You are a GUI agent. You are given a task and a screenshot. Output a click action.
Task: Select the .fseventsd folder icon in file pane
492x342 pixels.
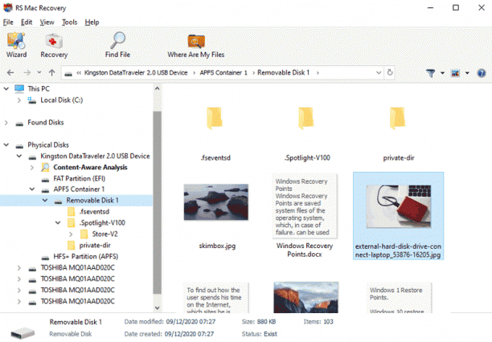point(215,118)
